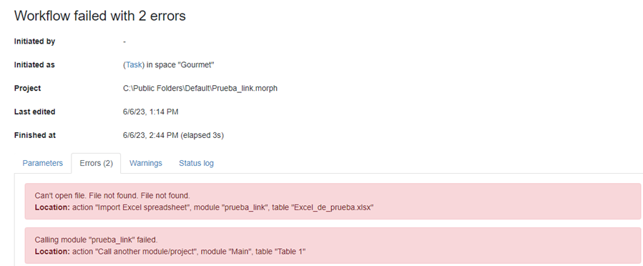Click the 6/6/23, 1:14 PM last edited timestamp
The image size is (643, 266).
coord(150,112)
